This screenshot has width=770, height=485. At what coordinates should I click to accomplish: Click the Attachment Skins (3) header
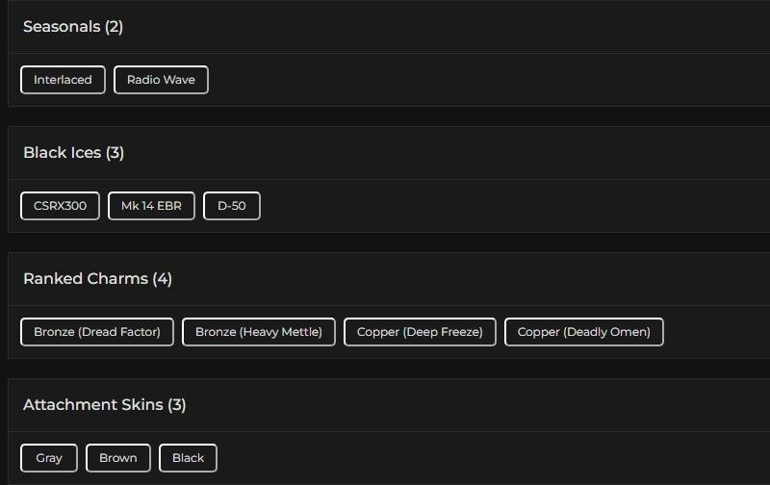coord(105,405)
